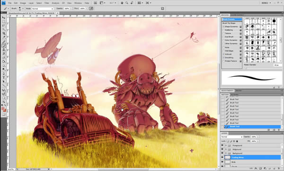
Task: Open the Layers panel Fill slider arrow
Action: [x=258, y=141]
